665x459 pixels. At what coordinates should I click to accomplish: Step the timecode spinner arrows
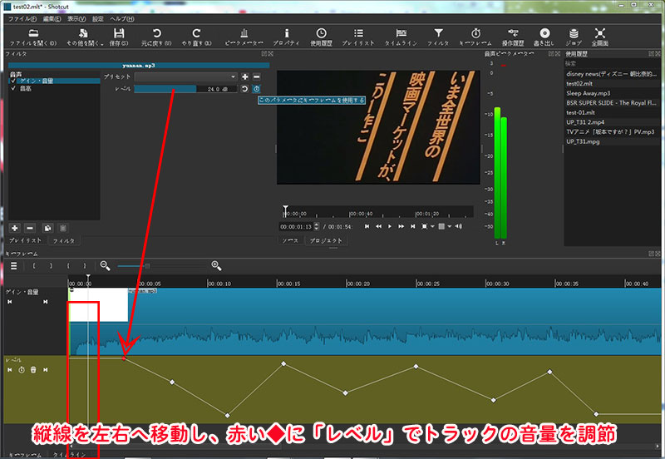[316, 226]
